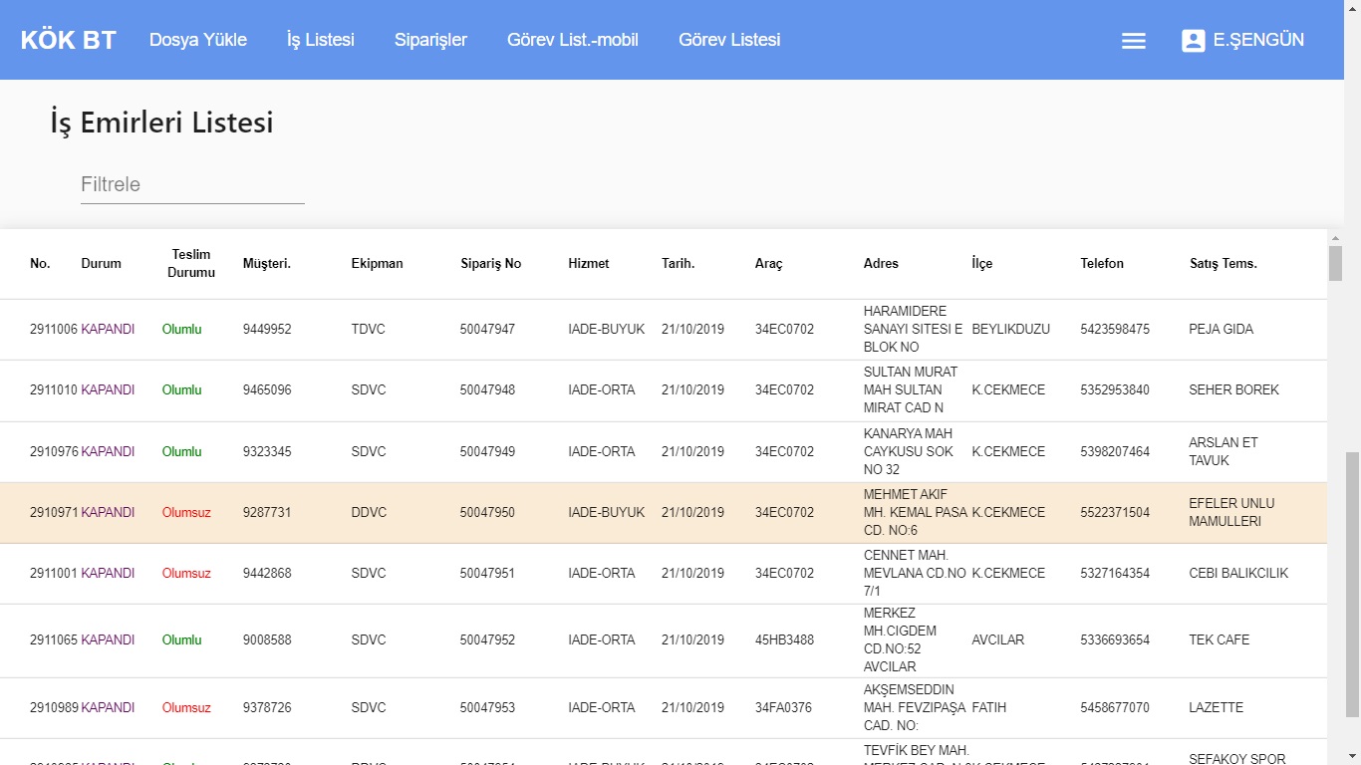Click customer number 9449952

coord(267,330)
